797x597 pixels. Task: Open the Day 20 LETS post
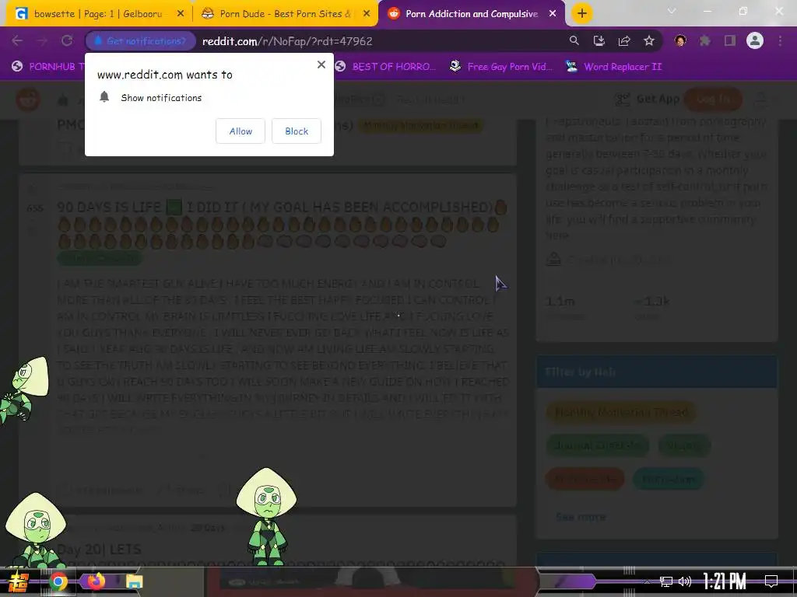[99, 550]
